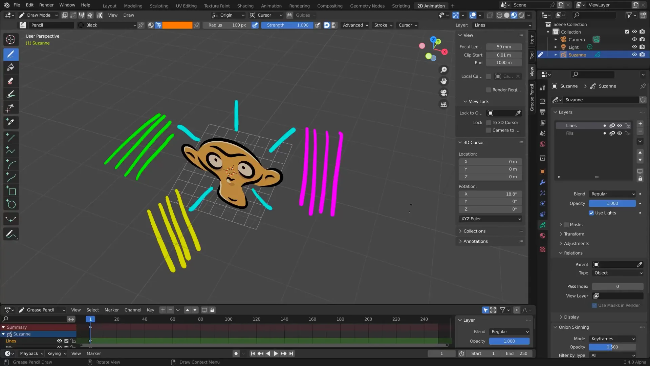The height and width of the screenshot is (366, 650).
Task: Jump to the end frame button
Action: coord(291,353)
